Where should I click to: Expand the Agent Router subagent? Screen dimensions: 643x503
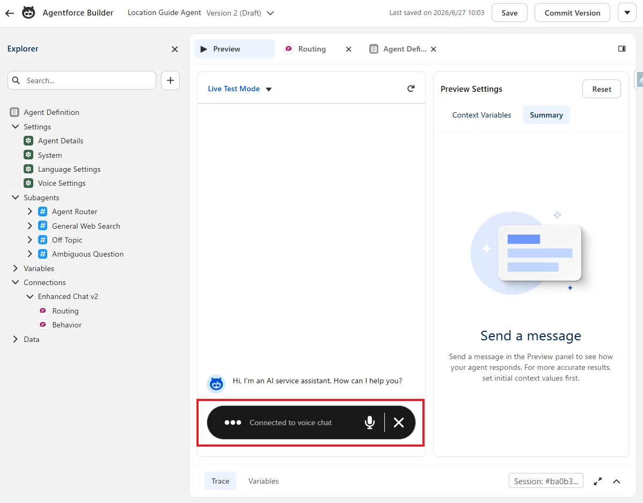point(30,212)
